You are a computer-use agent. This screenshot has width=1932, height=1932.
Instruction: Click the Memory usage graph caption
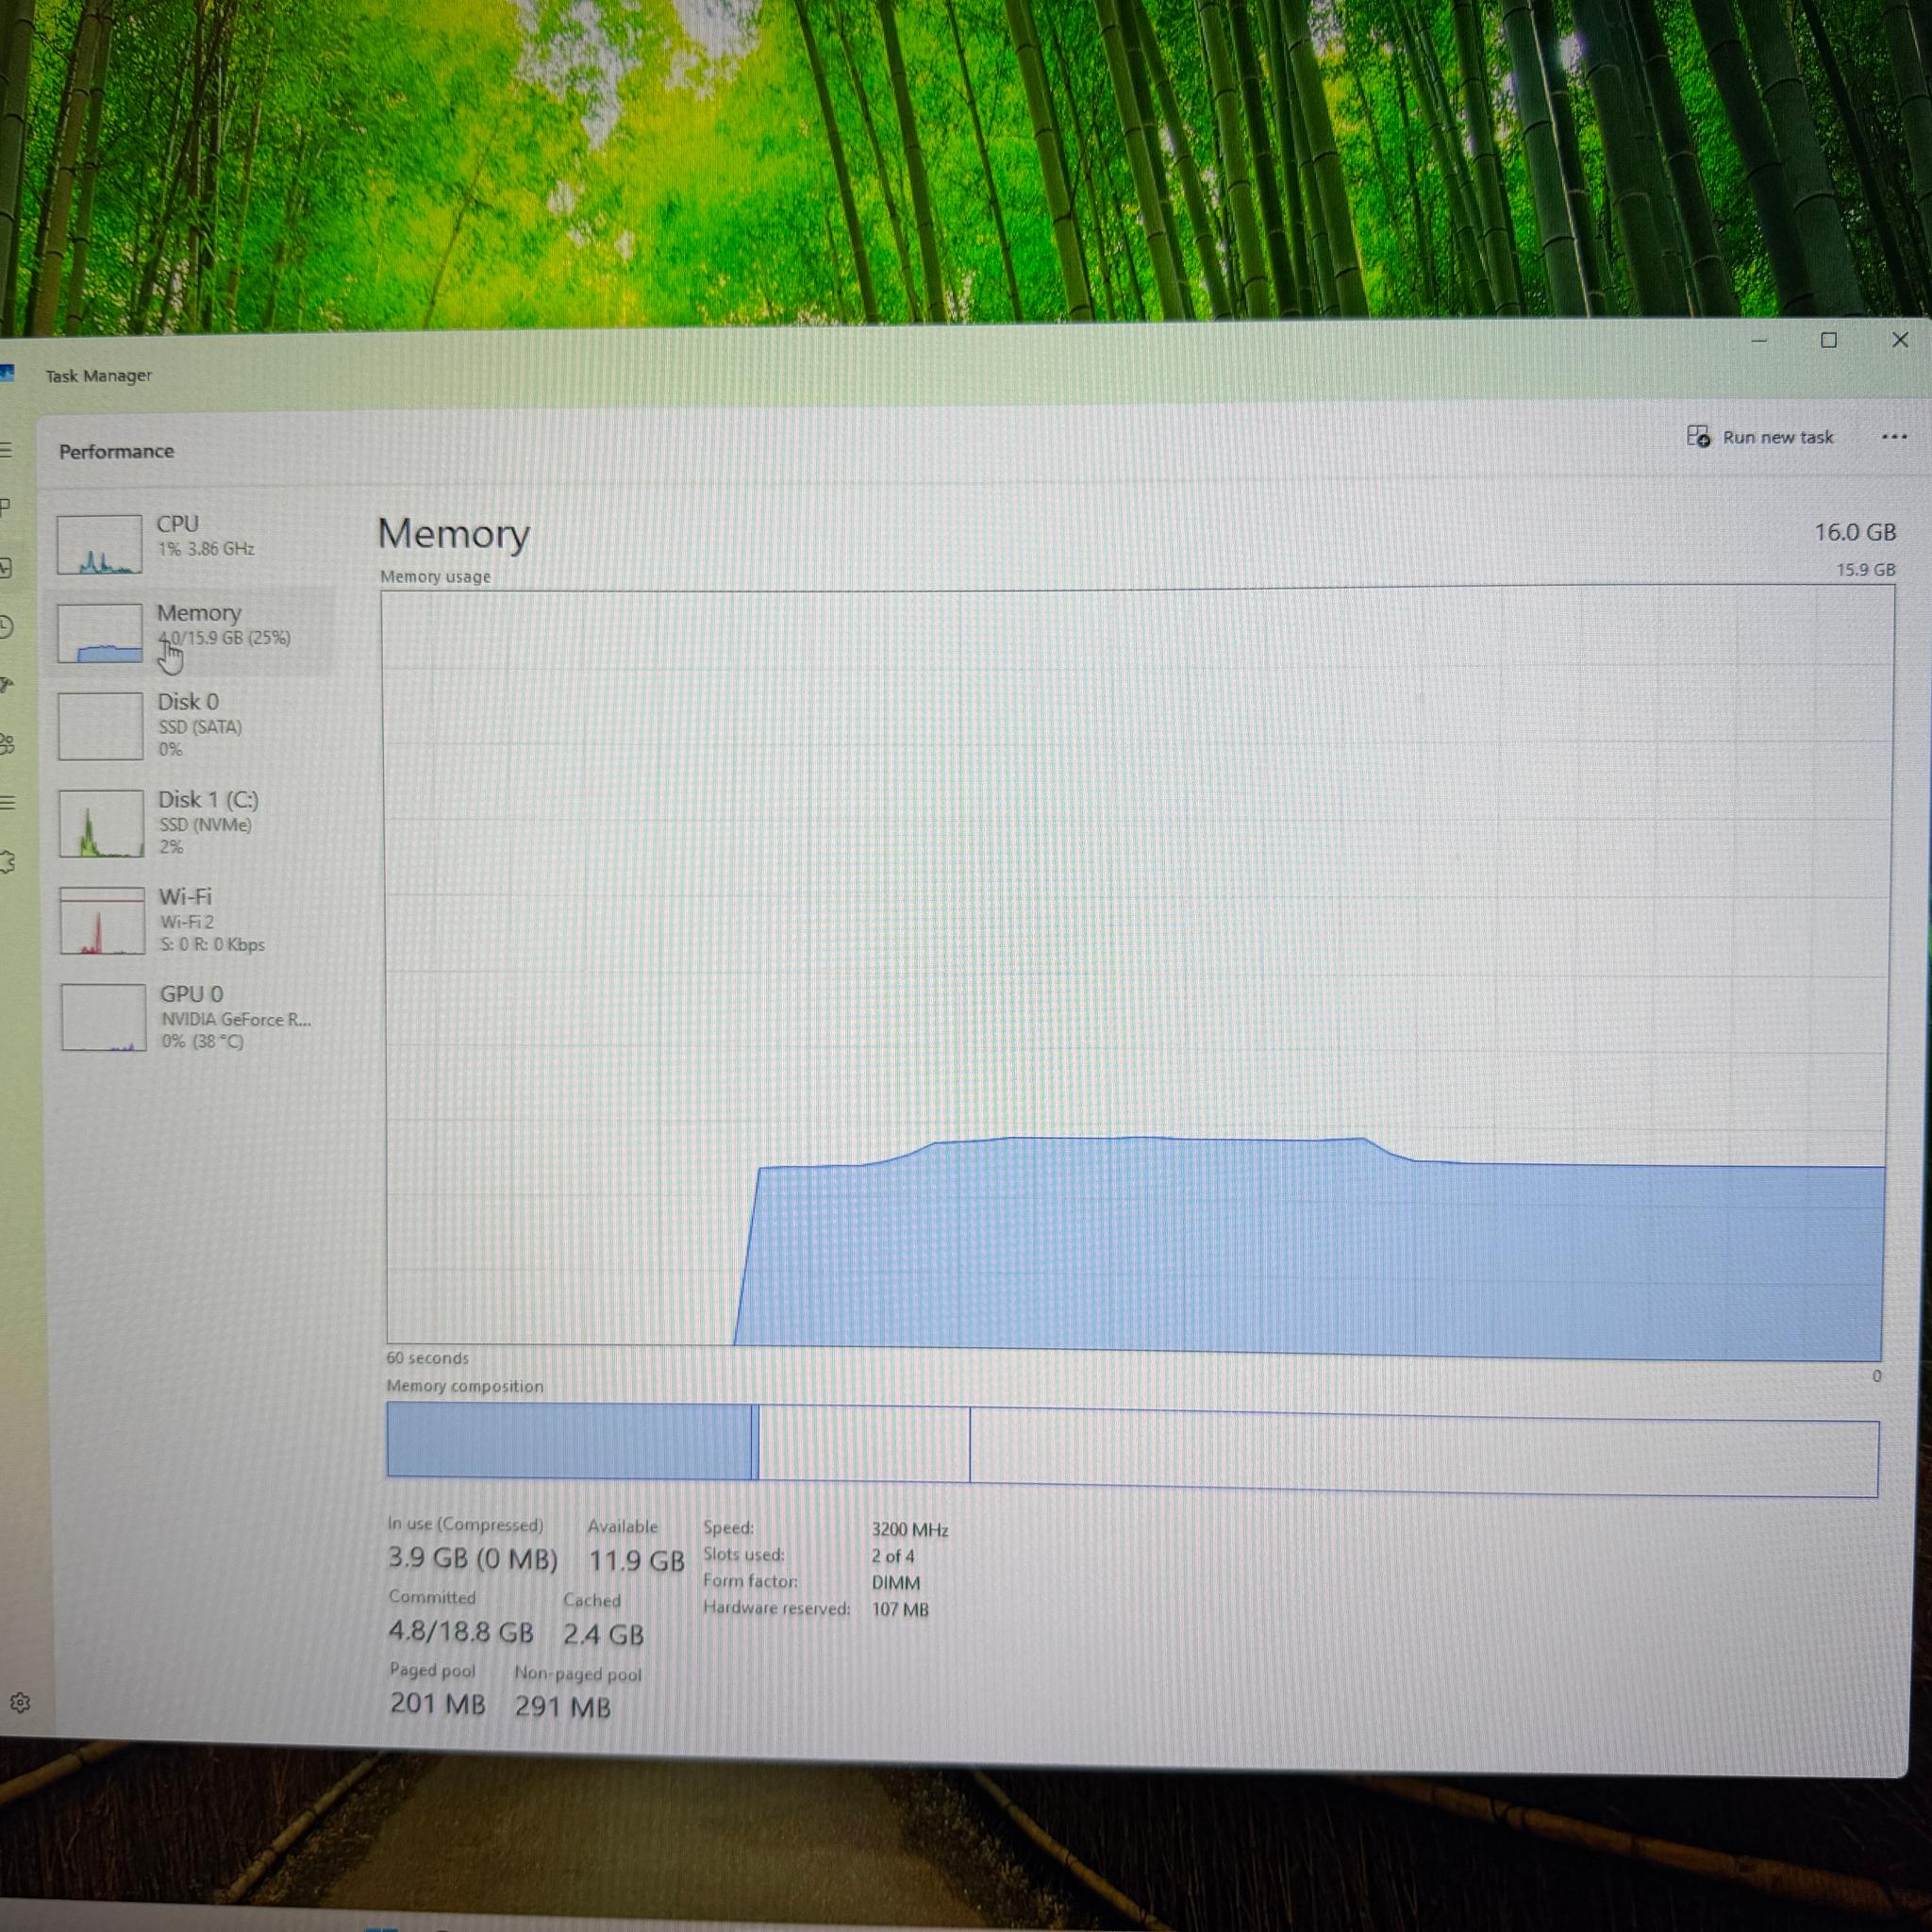[x=435, y=576]
